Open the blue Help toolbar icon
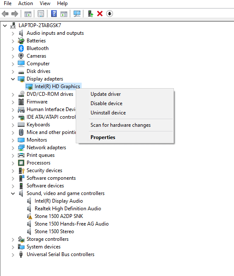Screen dimensions: 234x276 [x=54, y=14]
